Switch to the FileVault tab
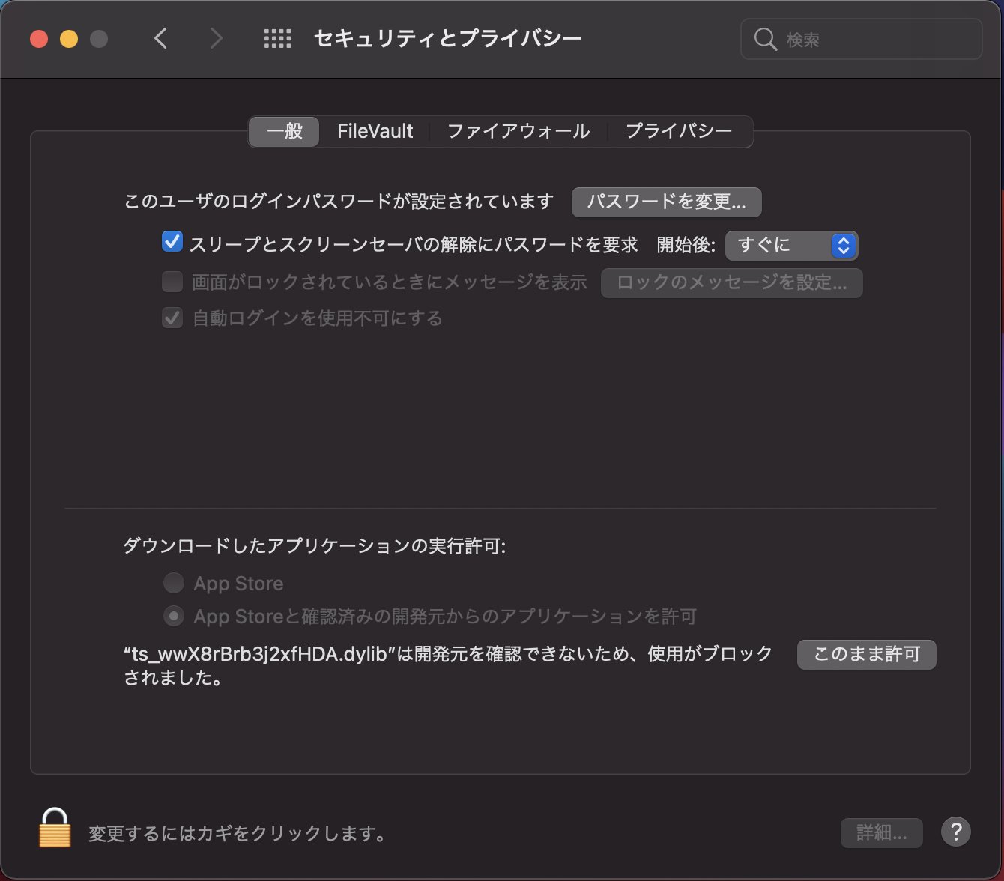 point(375,131)
